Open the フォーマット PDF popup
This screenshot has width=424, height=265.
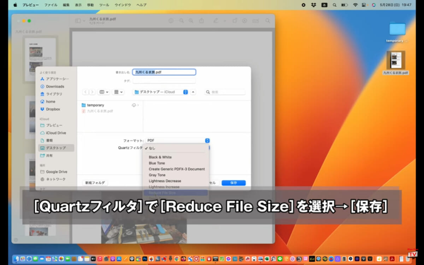coord(177,141)
